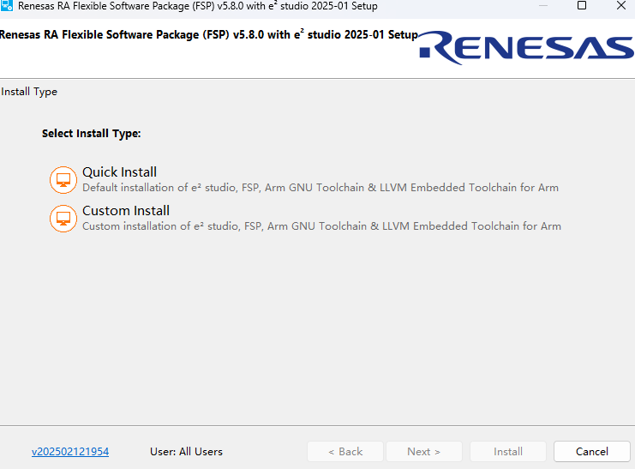Minimize the setup window
Viewport: 635px width, 469px height.
(x=543, y=6)
